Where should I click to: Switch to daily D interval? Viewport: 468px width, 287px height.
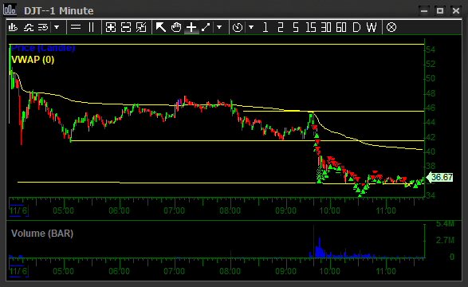point(356,27)
